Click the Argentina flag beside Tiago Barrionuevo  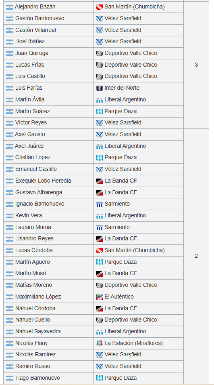[10, 378]
